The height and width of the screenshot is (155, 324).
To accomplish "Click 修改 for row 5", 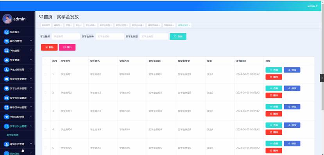I will click(x=292, y=143).
